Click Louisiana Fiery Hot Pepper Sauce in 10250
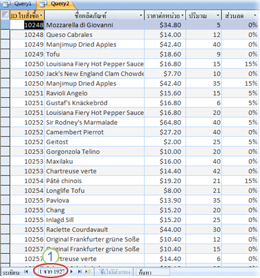The image size is (260, 278). click(x=94, y=64)
